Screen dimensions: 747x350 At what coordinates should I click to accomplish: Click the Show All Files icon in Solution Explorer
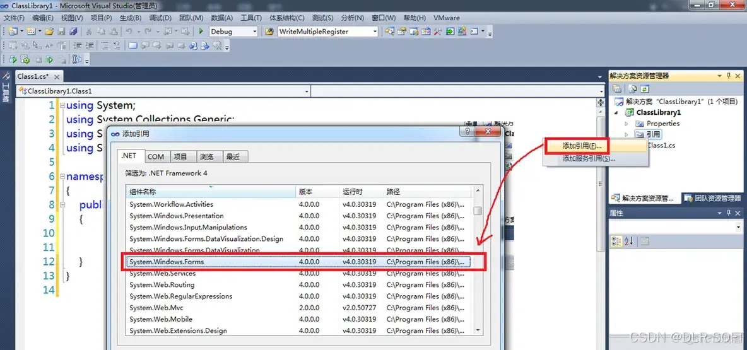click(x=633, y=88)
